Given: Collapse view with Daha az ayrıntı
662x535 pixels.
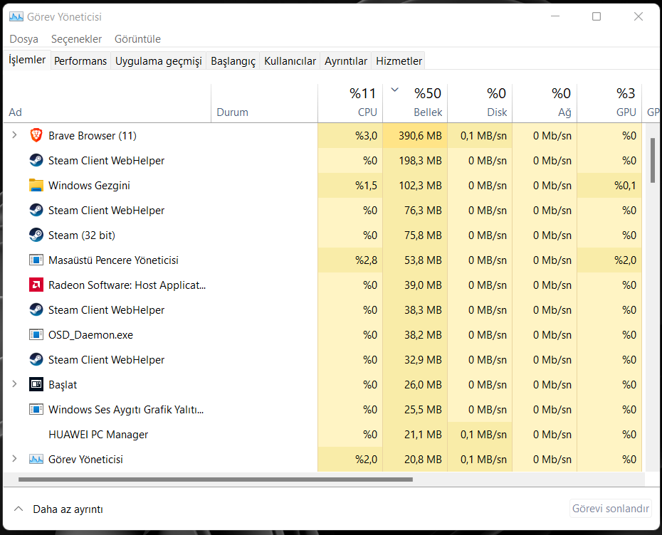Looking at the screenshot, I should point(59,509).
